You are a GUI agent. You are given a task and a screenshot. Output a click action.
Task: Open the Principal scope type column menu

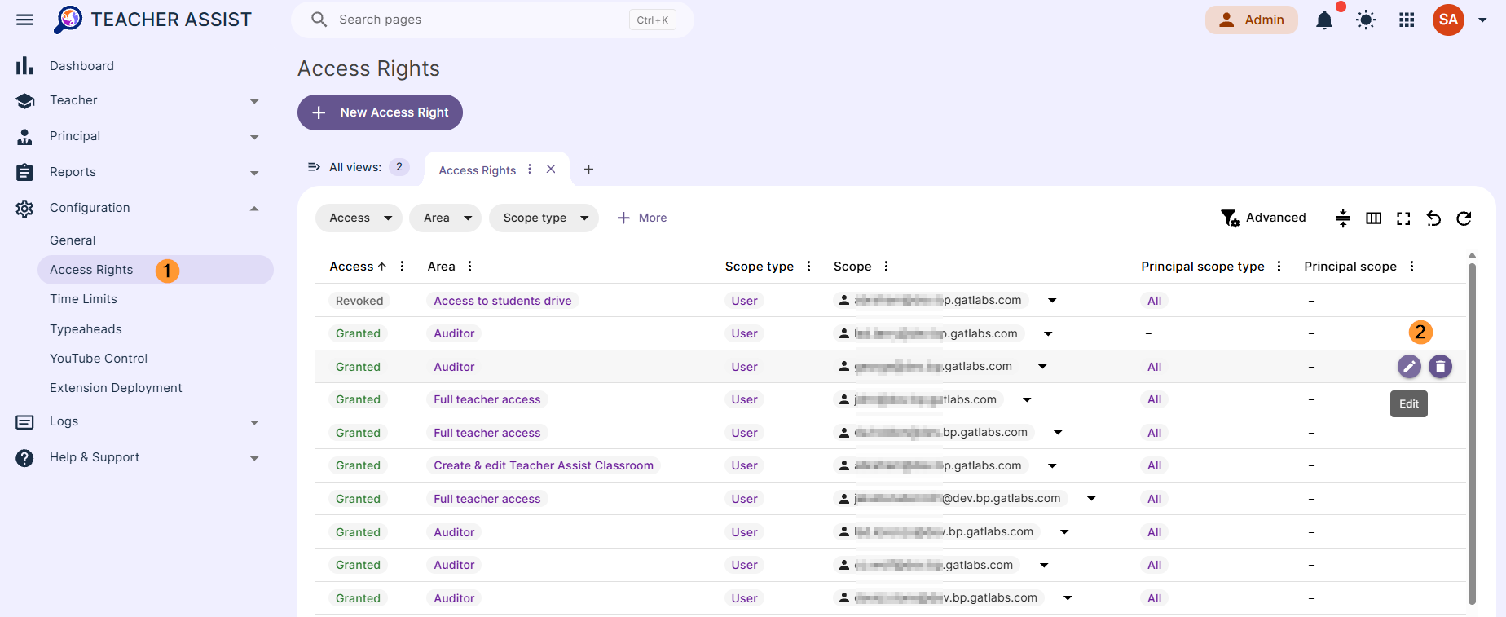coord(1279,267)
